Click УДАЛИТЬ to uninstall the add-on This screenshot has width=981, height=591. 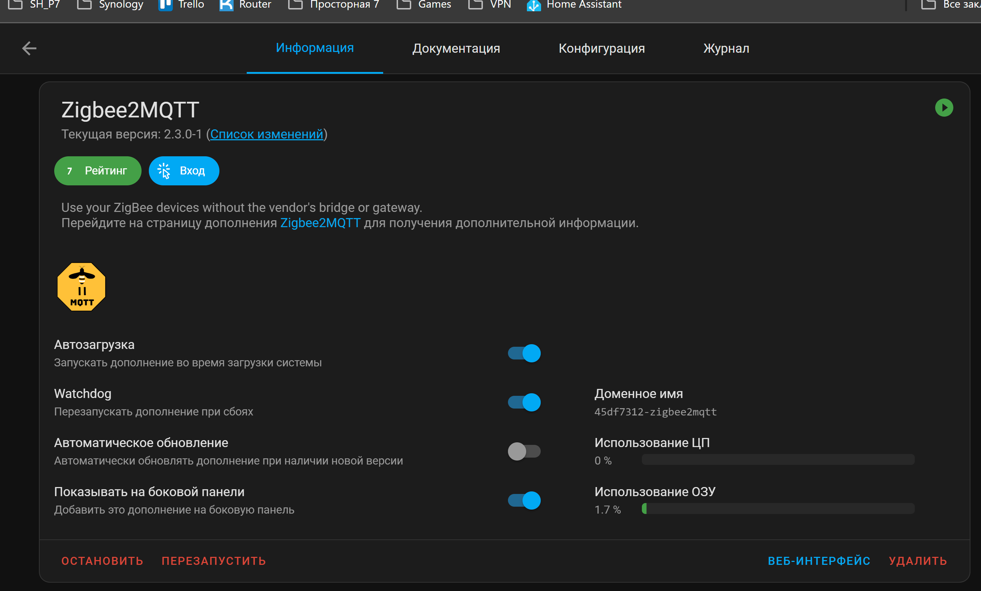coord(918,561)
